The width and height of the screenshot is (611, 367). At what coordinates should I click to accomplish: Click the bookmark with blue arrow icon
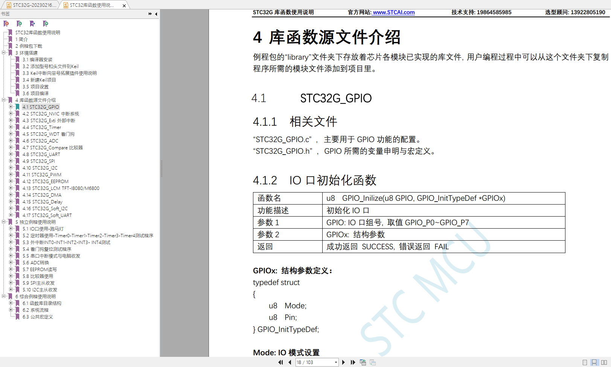32,24
